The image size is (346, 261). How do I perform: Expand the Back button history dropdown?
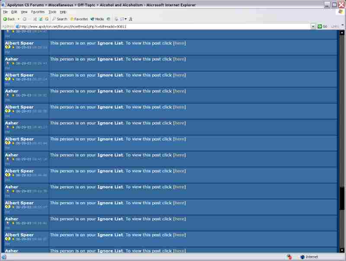18,19
